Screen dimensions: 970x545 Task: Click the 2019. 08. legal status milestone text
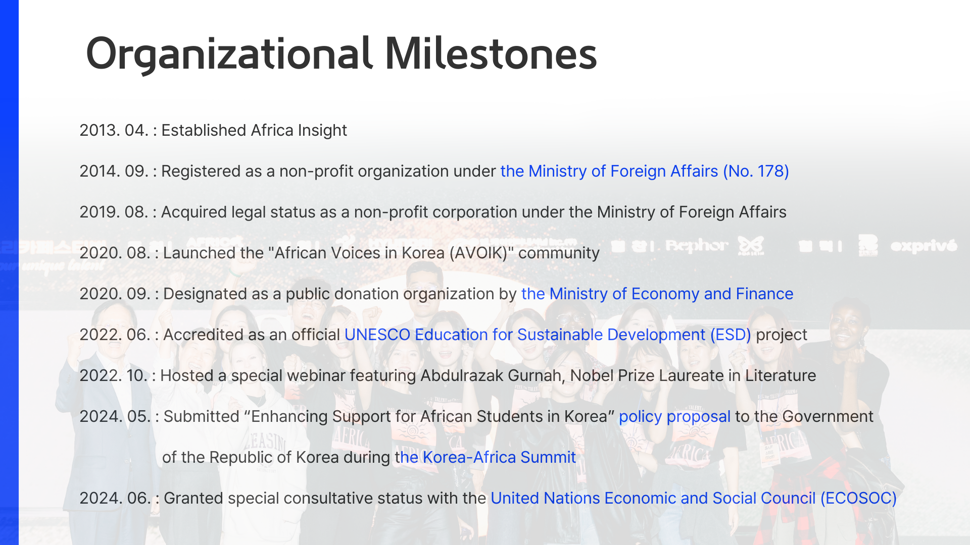point(433,212)
